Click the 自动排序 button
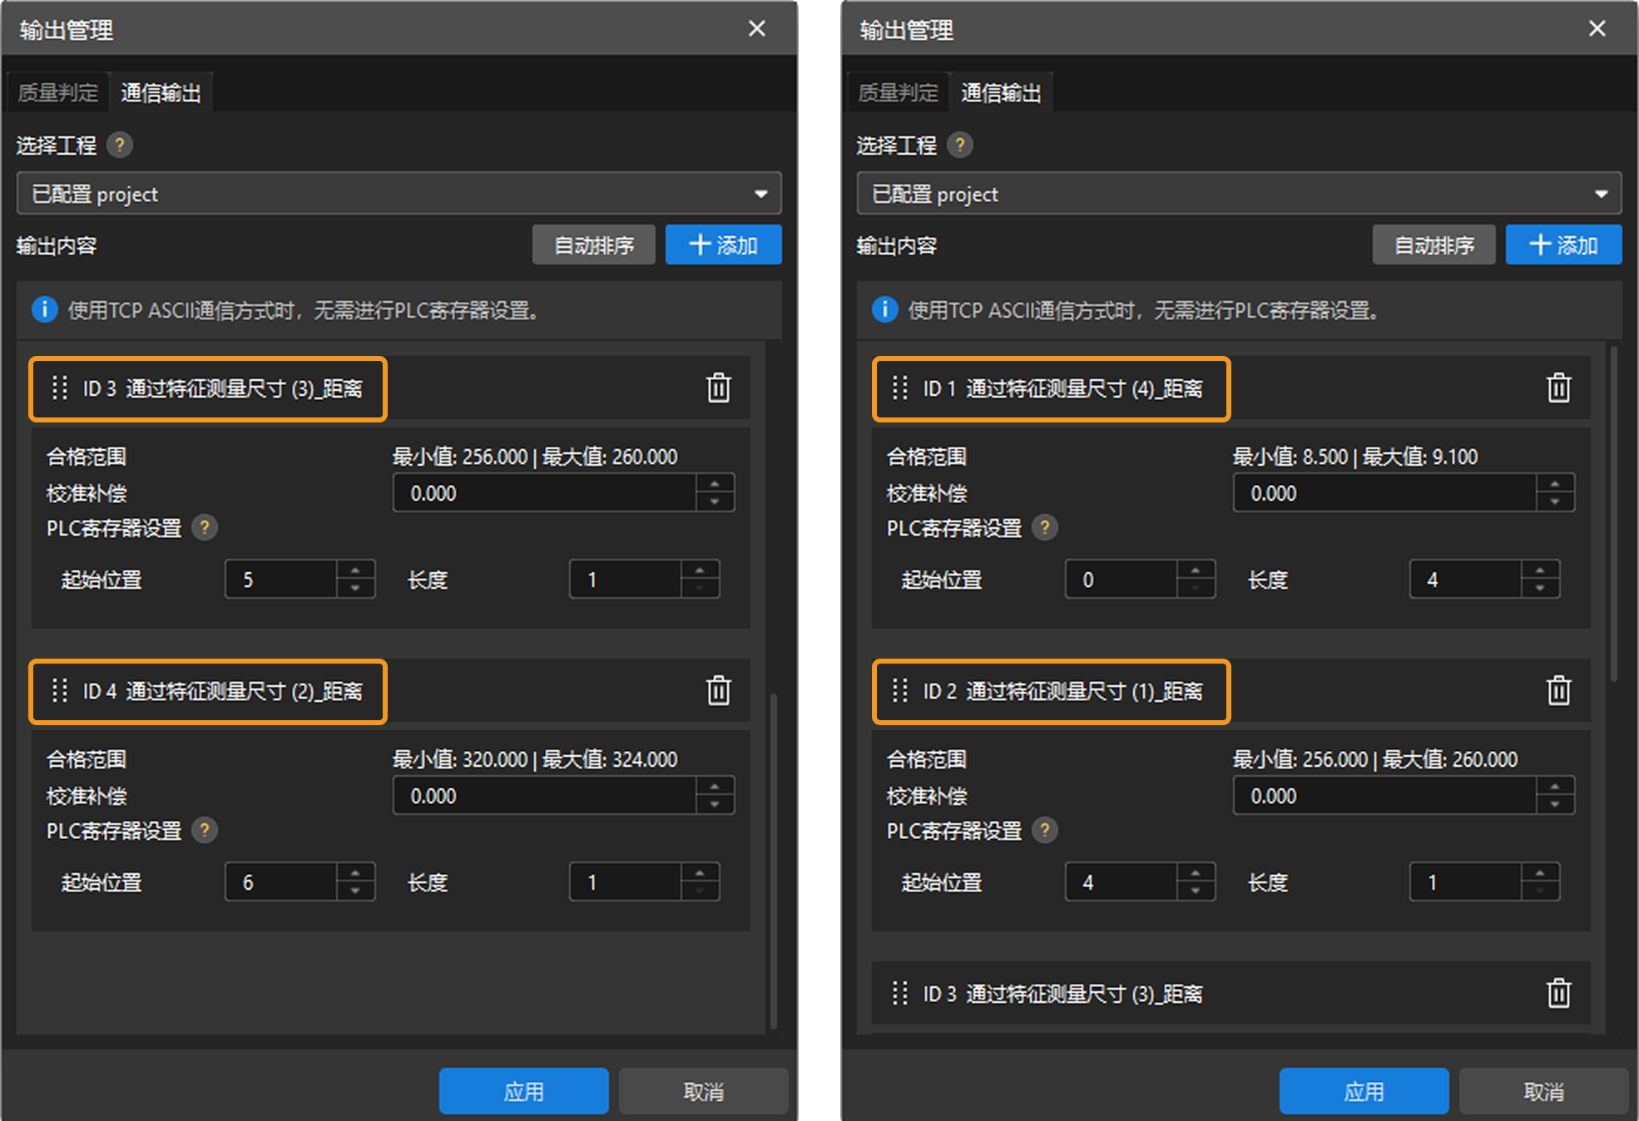The width and height of the screenshot is (1639, 1121). point(594,244)
